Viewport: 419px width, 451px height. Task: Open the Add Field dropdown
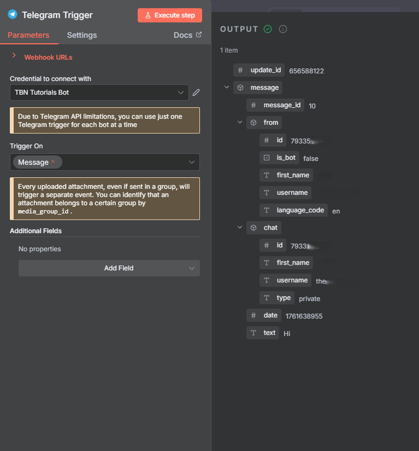109,268
